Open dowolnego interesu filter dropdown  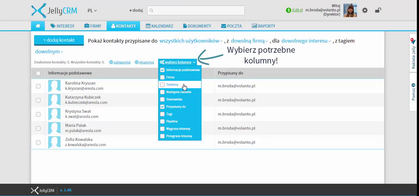pyautogui.click(x=306, y=41)
